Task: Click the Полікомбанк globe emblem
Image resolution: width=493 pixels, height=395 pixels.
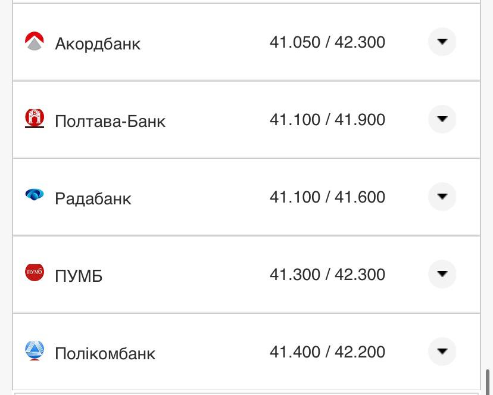Action: coord(35,351)
